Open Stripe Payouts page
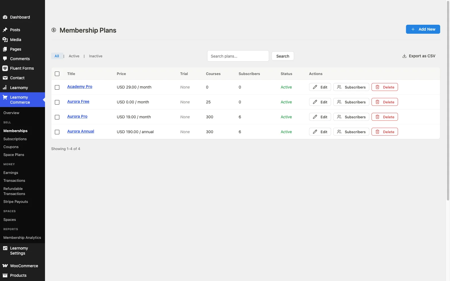This screenshot has width=450, height=281. coord(16,202)
